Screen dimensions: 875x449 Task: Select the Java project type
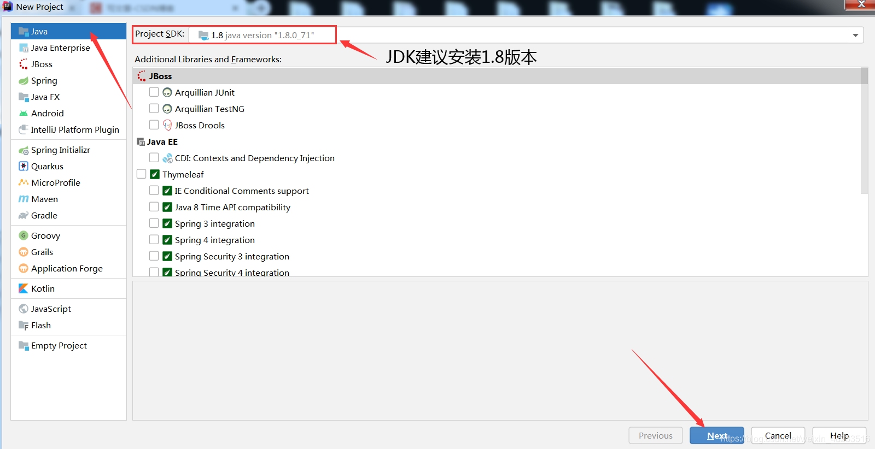pyautogui.click(x=68, y=31)
